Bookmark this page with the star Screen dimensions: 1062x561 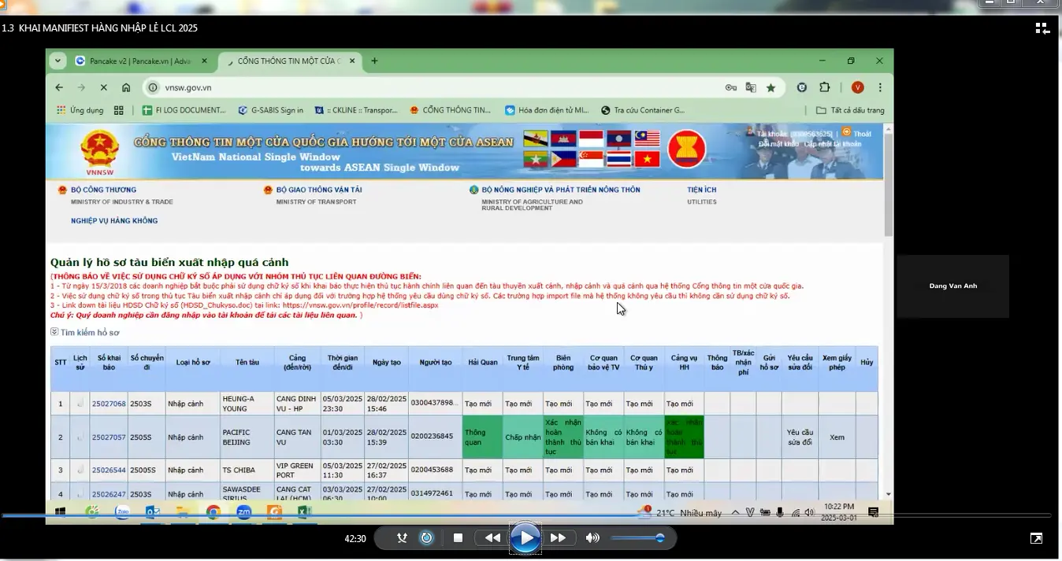(x=771, y=87)
